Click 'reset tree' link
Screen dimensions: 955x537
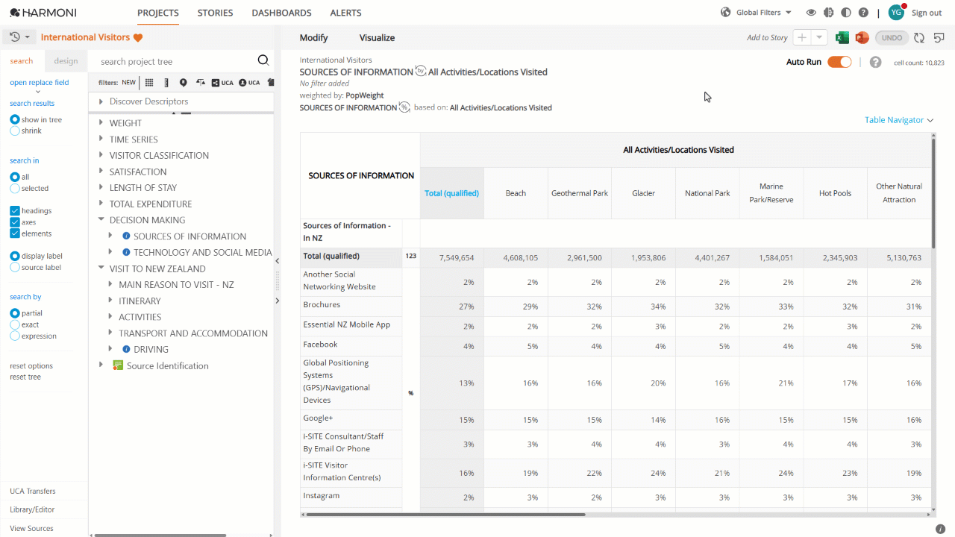coord(25,377)
